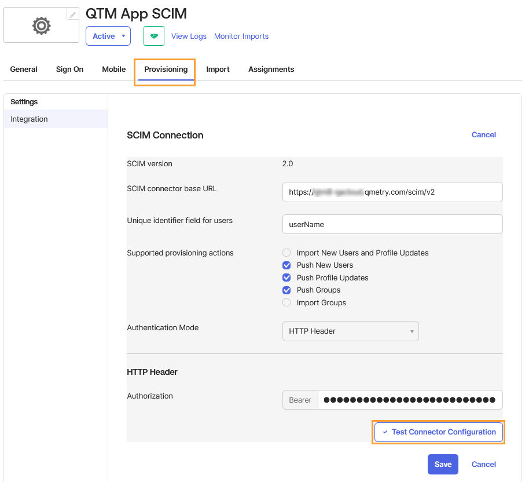Open the Authentication Mode dropdown
Image resolution: width=529 pixels, height=482 pixels.
point(350,331)
